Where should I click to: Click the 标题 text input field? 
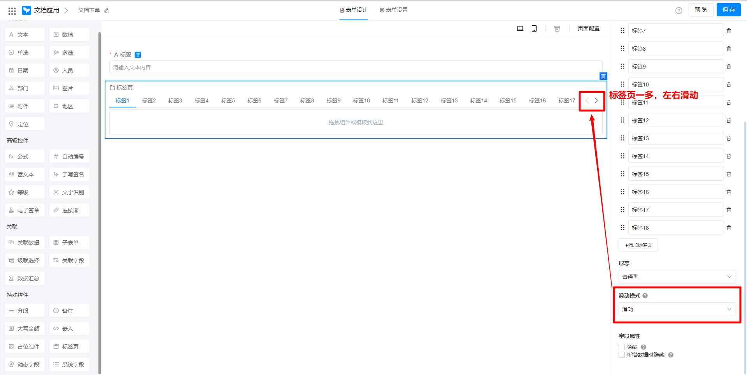pos(355,67)
